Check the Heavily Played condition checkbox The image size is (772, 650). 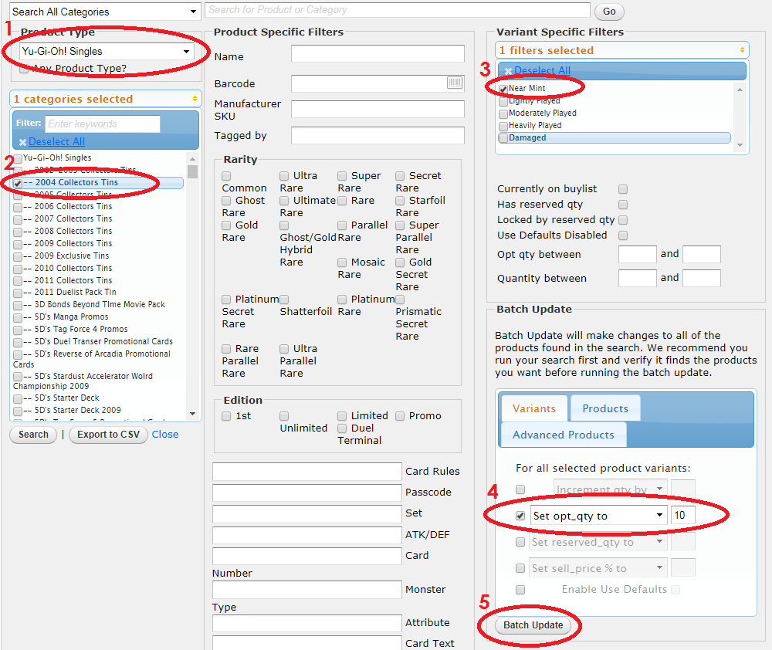tap(503, 126)
